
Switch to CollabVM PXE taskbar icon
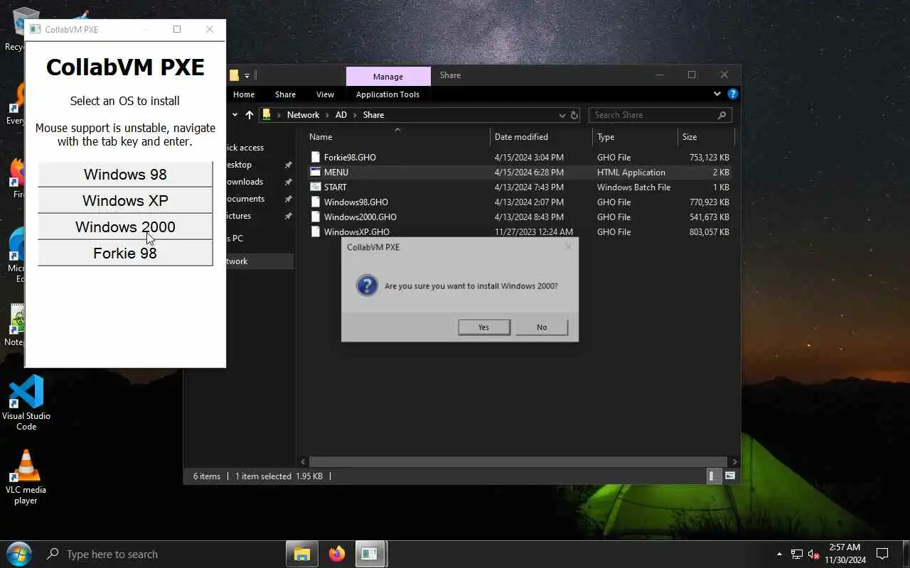(x=370, y=554)
